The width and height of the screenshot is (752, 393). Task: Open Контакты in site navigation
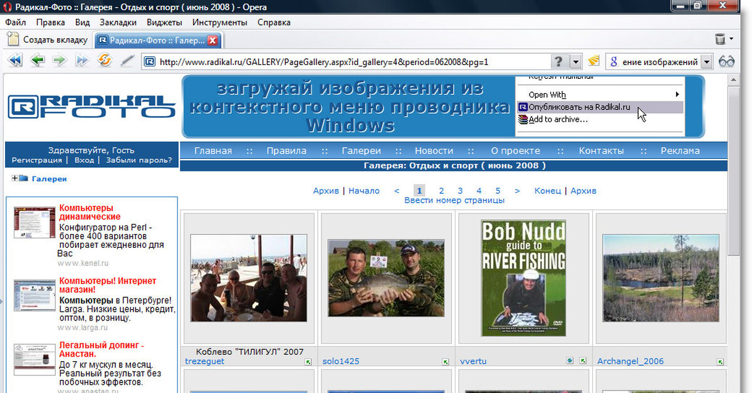602,151
